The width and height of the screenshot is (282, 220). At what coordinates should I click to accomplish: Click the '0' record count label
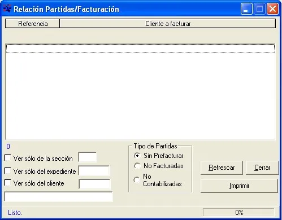point(8,147)
